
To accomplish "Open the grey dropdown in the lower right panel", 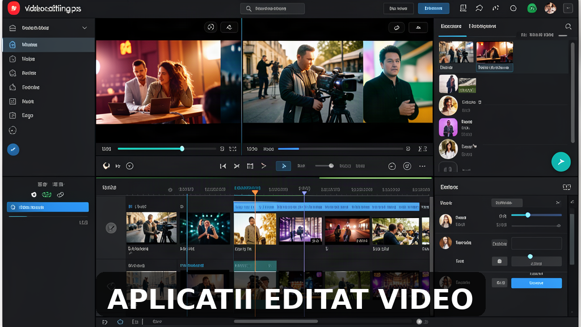I will (507, 203).
